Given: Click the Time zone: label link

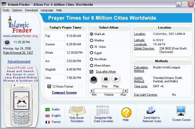Looking at the screenshot, I should (141, 86).
